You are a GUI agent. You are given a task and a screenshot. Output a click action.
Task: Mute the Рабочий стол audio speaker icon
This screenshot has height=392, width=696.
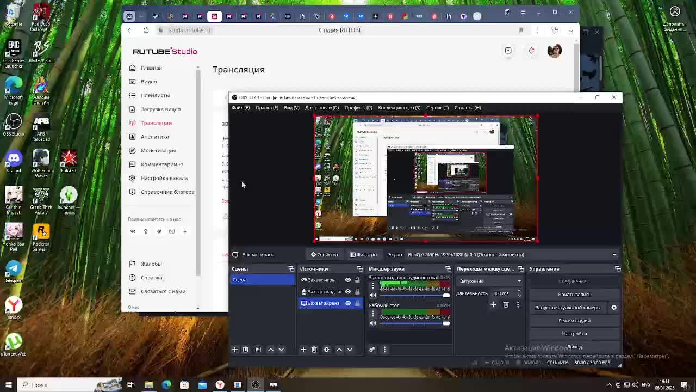[373, 323]
